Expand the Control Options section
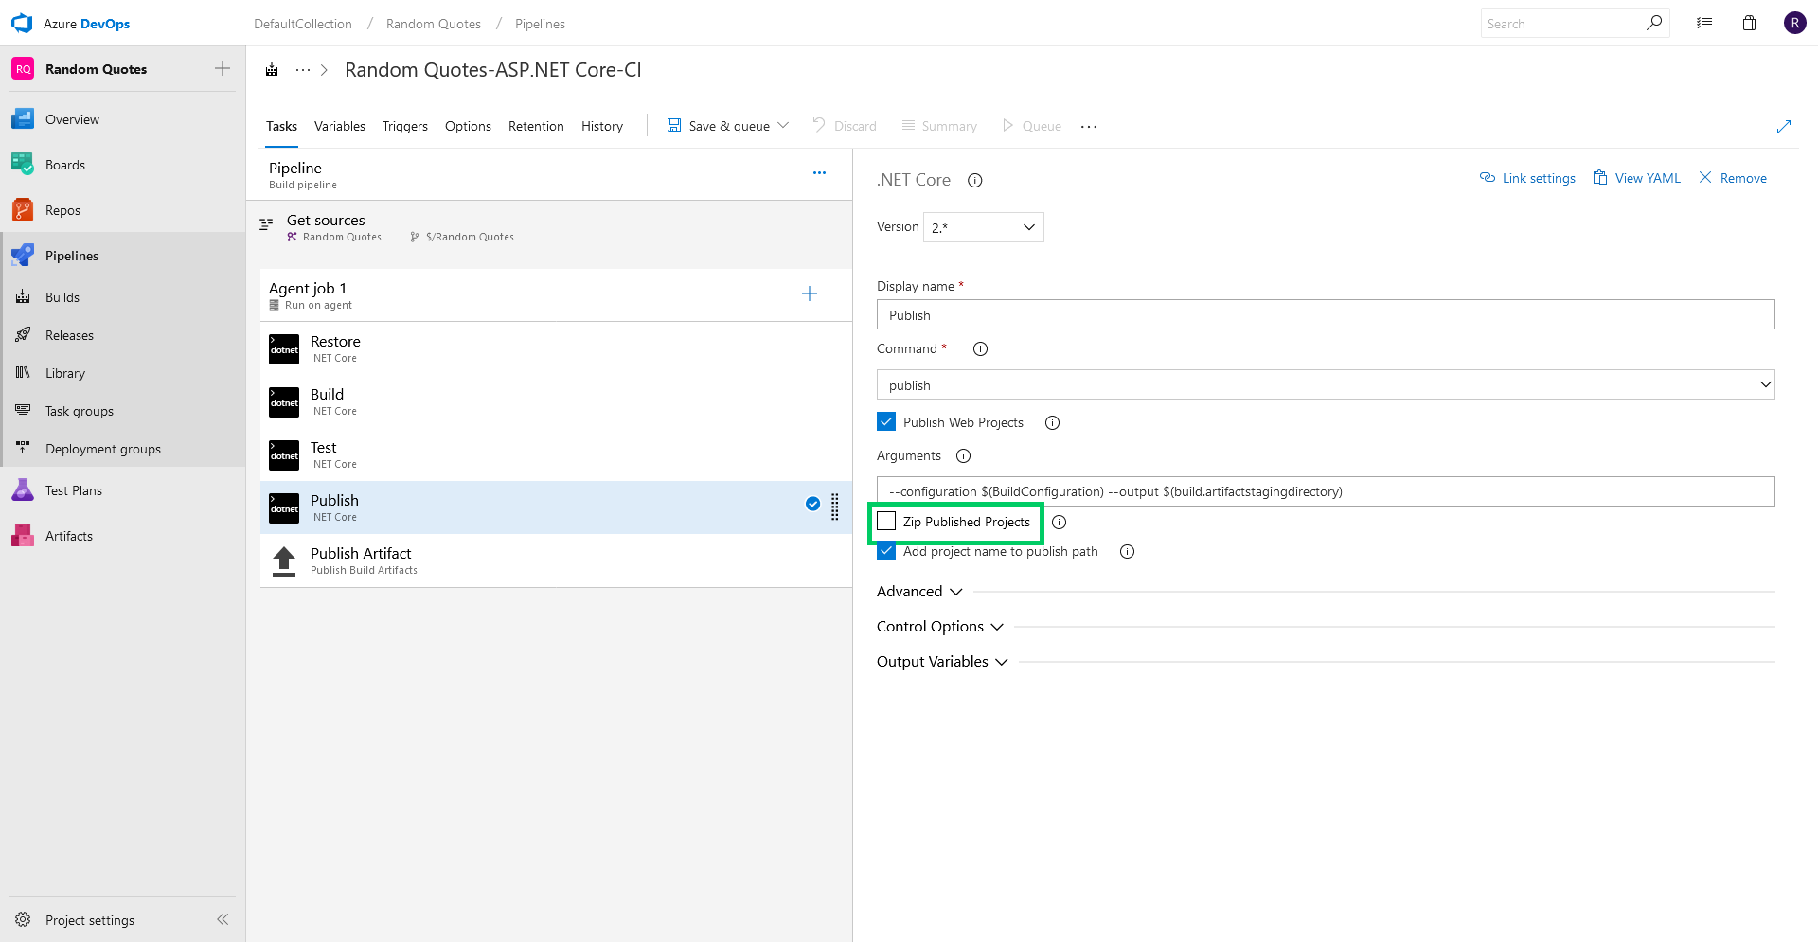The height and width of the screenshot is (942, 1818). [939, 626]
